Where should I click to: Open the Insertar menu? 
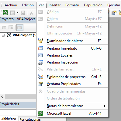coord(54,5)
